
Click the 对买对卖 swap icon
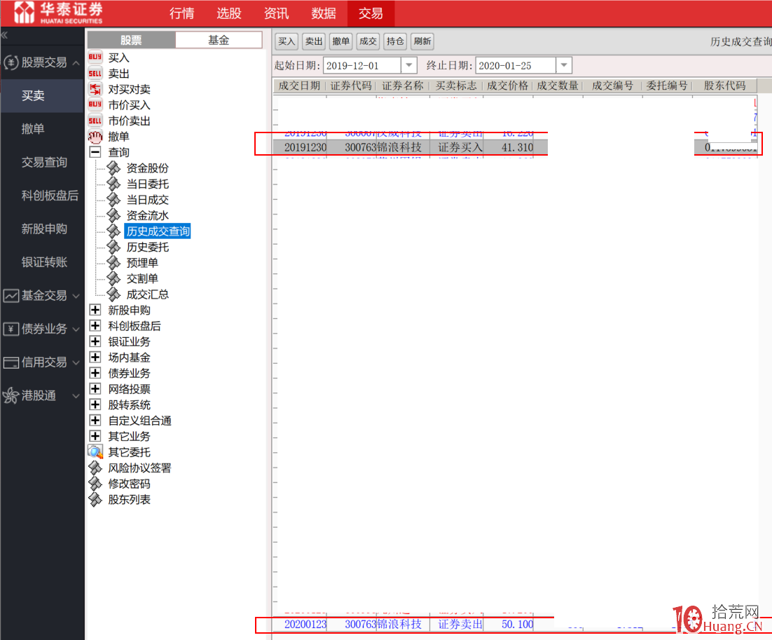(x=95, y=89)
